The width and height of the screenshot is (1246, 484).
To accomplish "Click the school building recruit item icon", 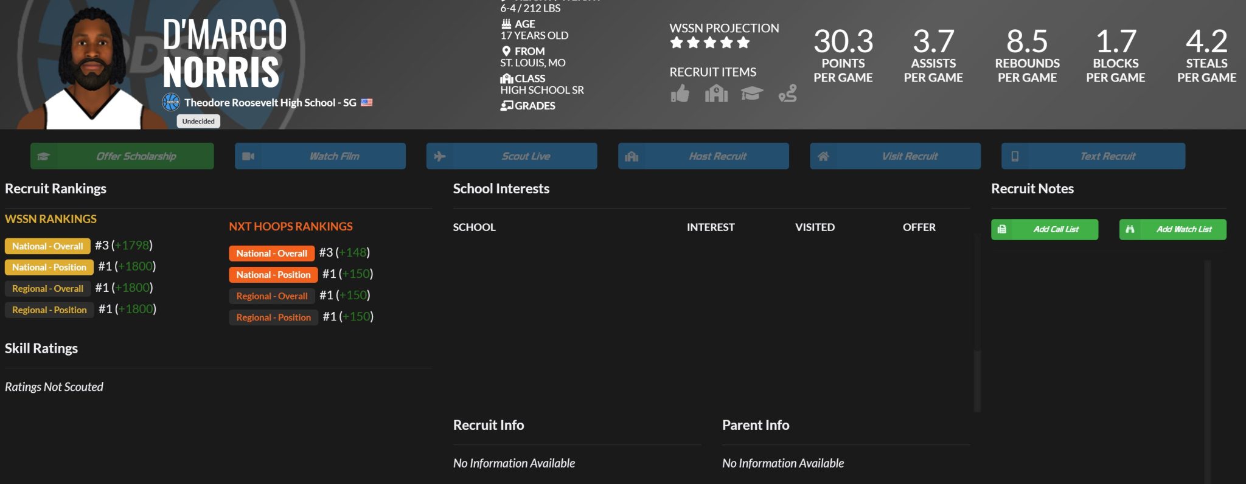I will 716,94.
